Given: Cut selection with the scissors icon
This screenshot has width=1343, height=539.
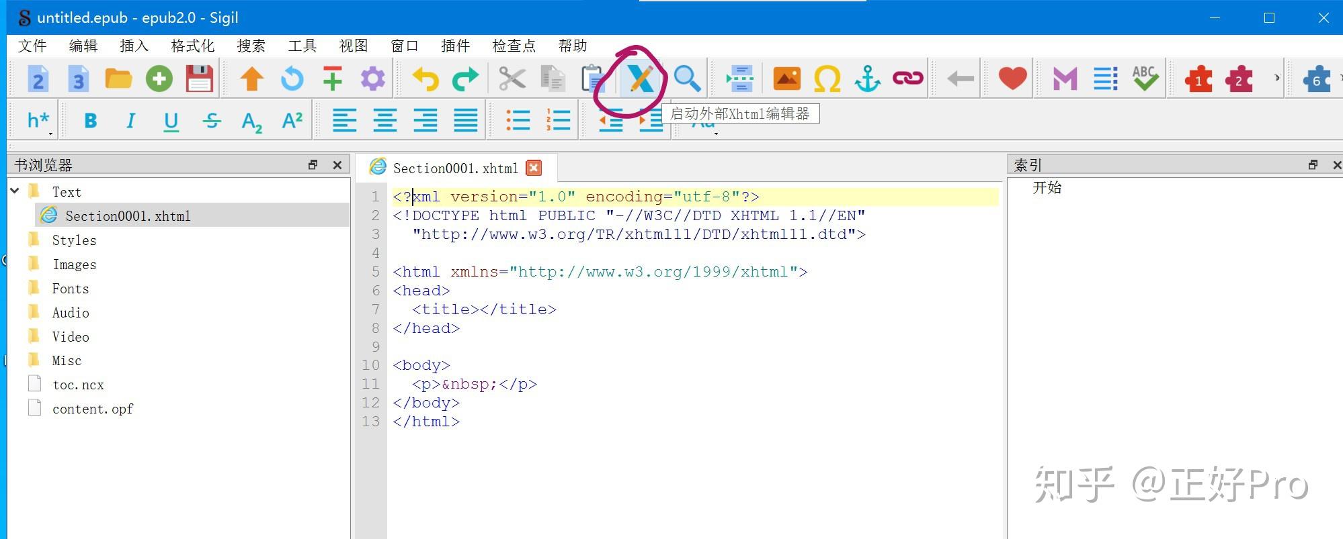Looking at the screenshot, I should (512, 79).
